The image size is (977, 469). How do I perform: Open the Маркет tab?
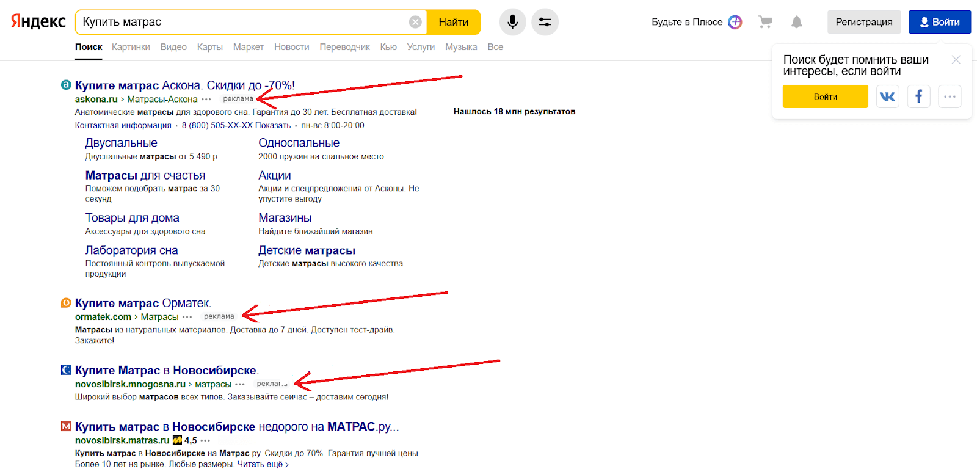249,47
